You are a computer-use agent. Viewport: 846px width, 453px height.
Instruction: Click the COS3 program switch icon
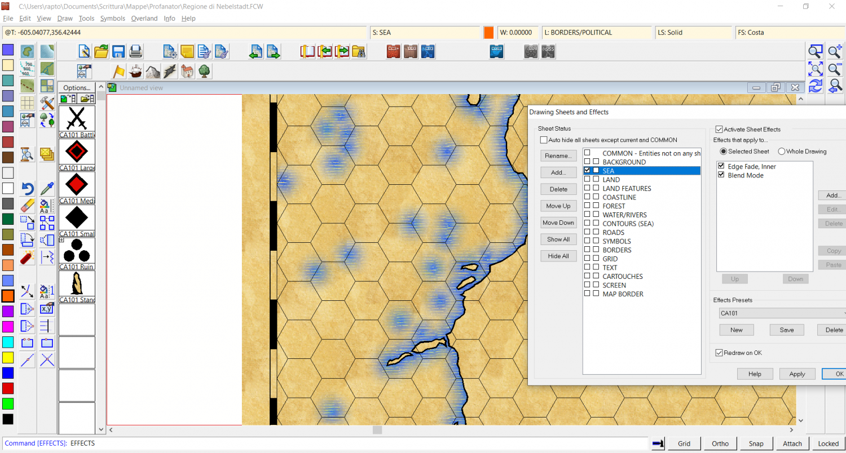click(496, 52)
